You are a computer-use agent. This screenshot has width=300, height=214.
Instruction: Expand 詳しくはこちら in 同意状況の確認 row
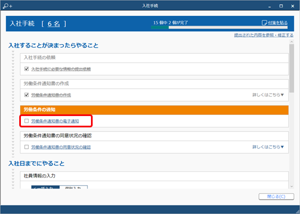(x=268, y=147)
